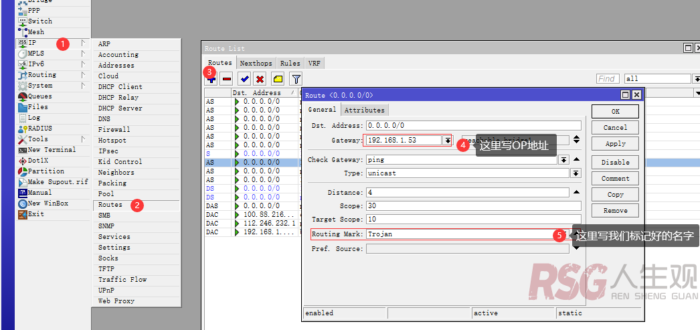
Task: Open Switch in the sidebar
Action: tap(53, 21)
